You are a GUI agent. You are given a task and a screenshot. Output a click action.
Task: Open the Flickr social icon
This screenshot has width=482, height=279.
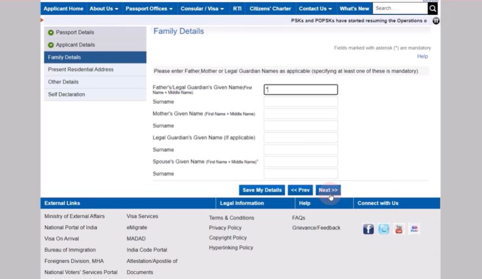(414, 229)
